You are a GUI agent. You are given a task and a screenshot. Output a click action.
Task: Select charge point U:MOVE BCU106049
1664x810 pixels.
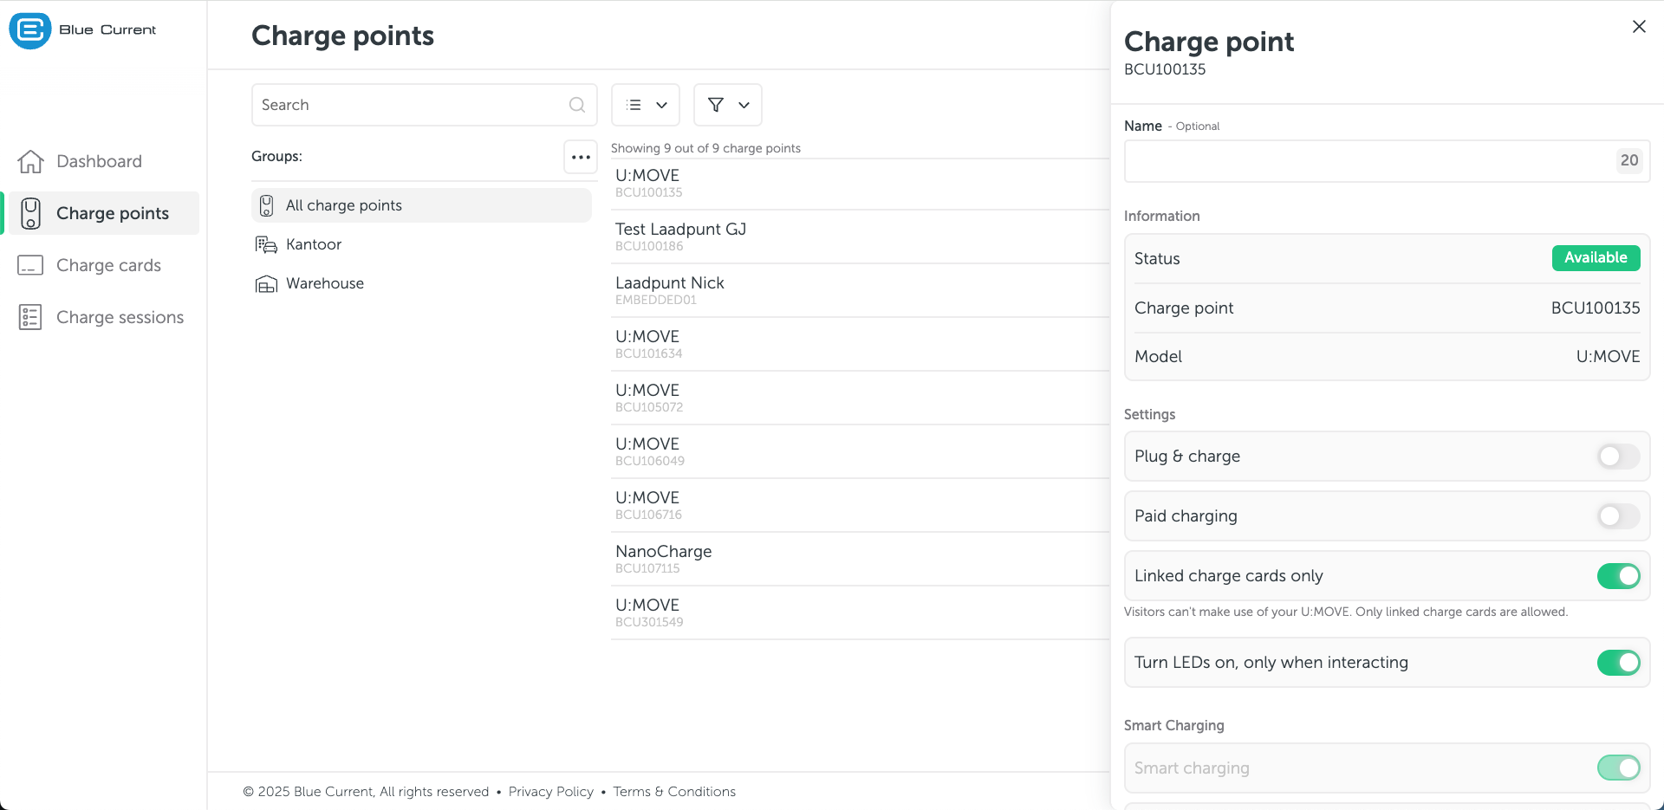860,452
